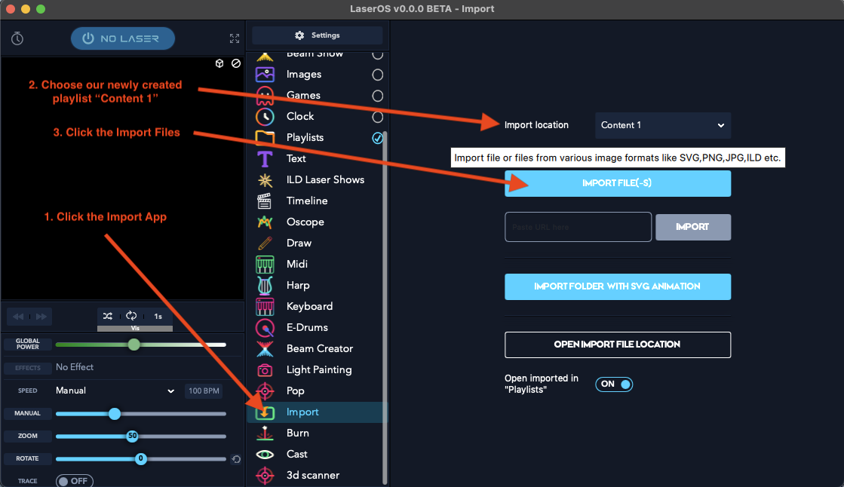The width and height of the screenshot is (844, 487).
Task: Open the Light Painting camera icon
Action: pyautogui.click(x=265, y=369)
